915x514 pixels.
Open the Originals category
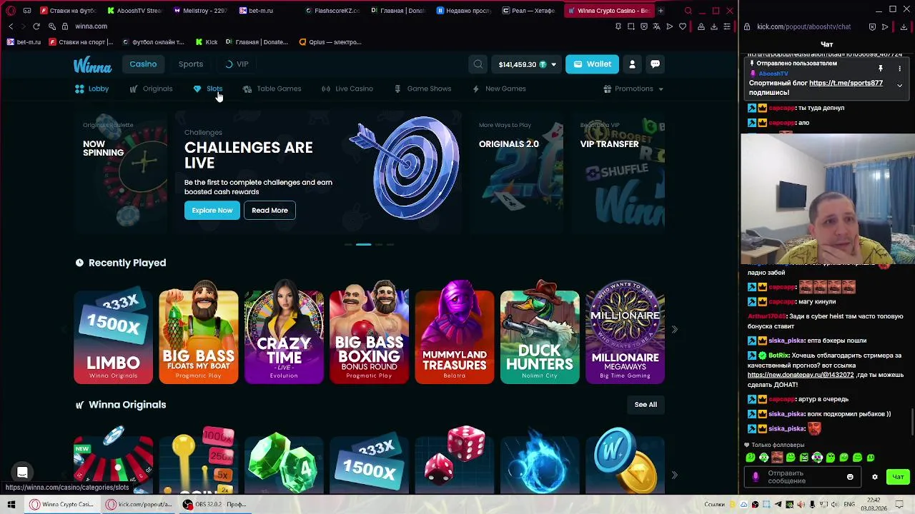point(151,89)
